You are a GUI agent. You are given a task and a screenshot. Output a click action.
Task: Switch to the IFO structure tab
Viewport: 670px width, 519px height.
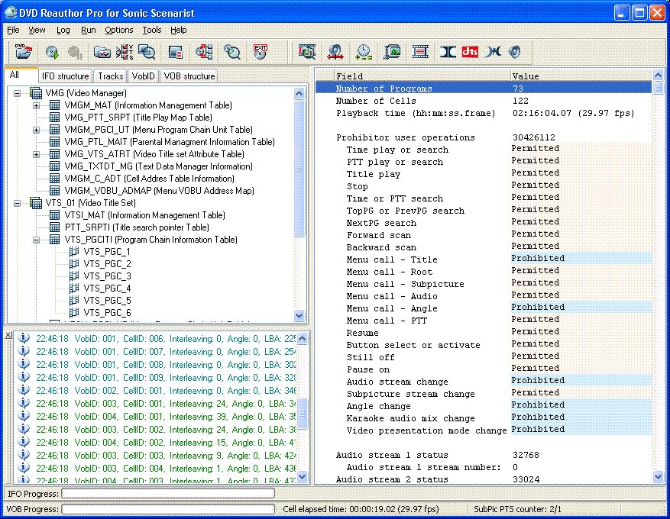pos(66,76)
